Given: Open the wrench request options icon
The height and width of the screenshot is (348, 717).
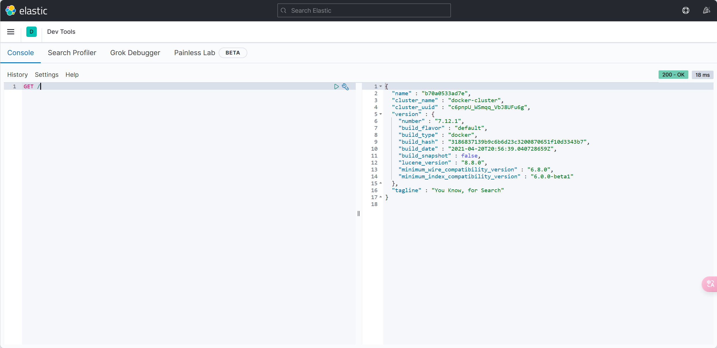Looking at the screenshot, I should [345, 87].
